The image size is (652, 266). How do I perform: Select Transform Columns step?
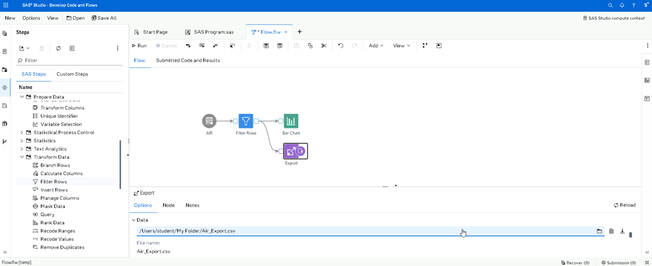(62, 108)
